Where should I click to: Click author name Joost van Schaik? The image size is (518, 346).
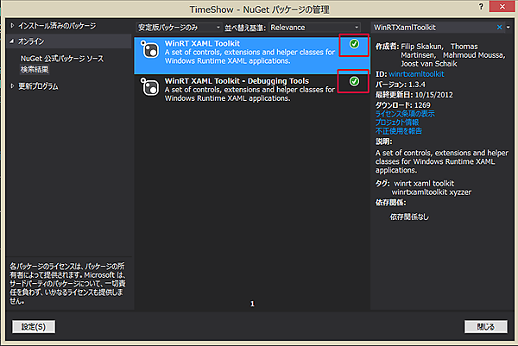pyautogui.click(x=429, y=64)
